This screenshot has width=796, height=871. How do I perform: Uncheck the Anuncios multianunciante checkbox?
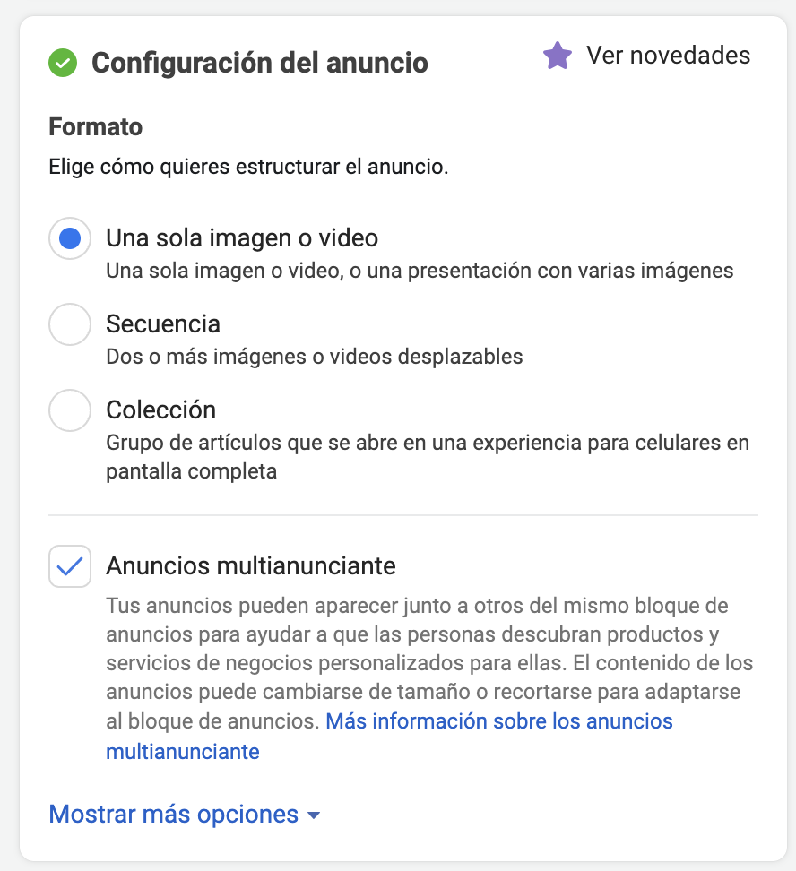click(x=70, y=566)
